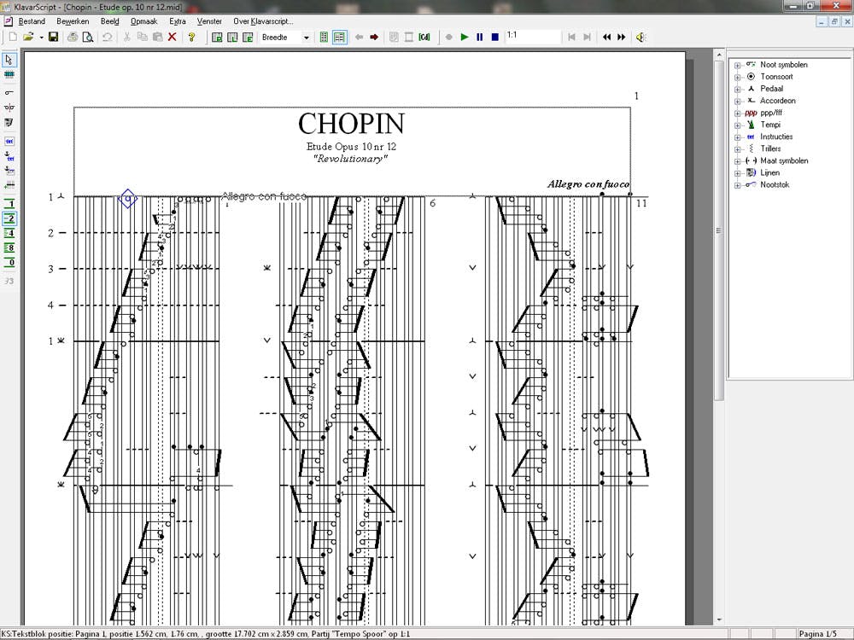Go to next page with red arrow
This screenshot has width=854, height=640.
374,37
